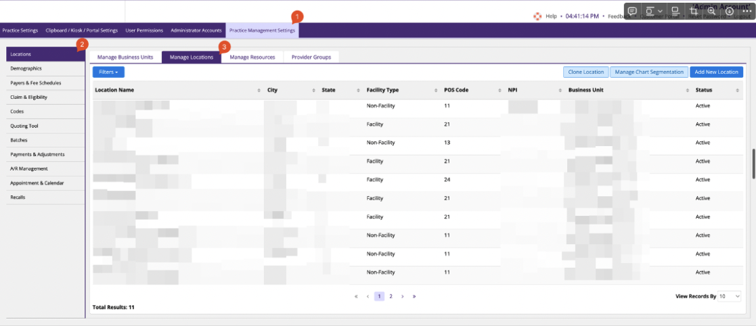Screen dimensions: 756x326
Task: Click the Clone Location button
Action: click(x=586, y=72)
